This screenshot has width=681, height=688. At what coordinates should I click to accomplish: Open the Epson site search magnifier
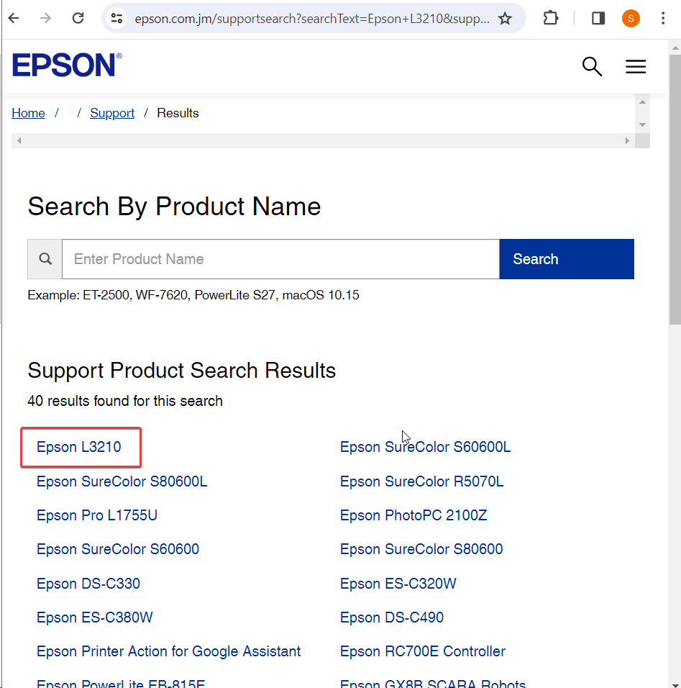click(592, 67)
